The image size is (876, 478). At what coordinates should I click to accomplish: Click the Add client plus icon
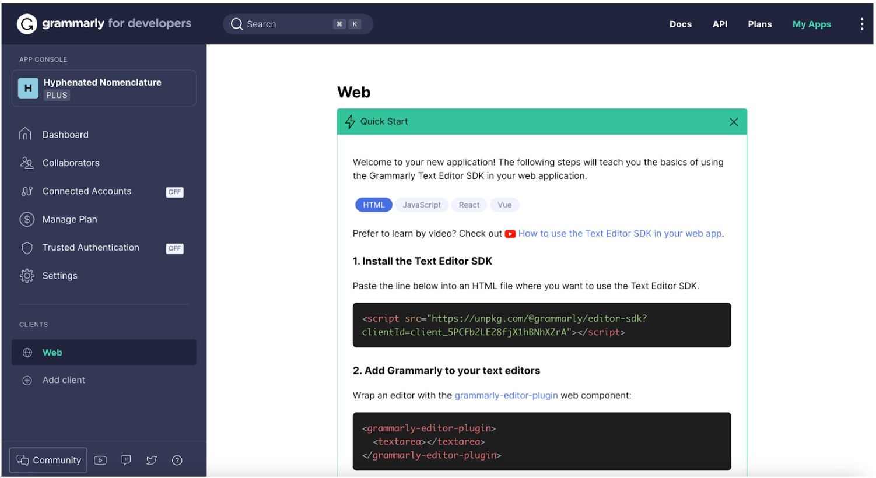pos(27,381)
